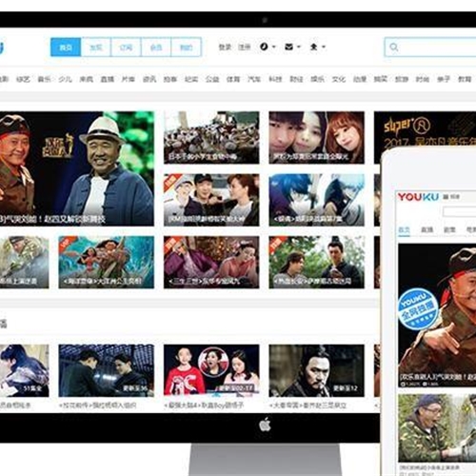
Task: Open the Moana animated movie thumbnail
Action: [x=107, y=262]
